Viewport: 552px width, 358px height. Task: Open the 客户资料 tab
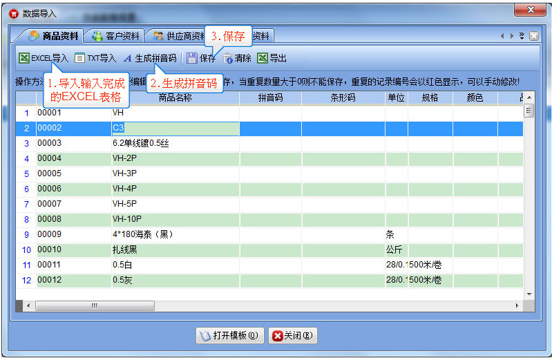click(x=115, y=36)
